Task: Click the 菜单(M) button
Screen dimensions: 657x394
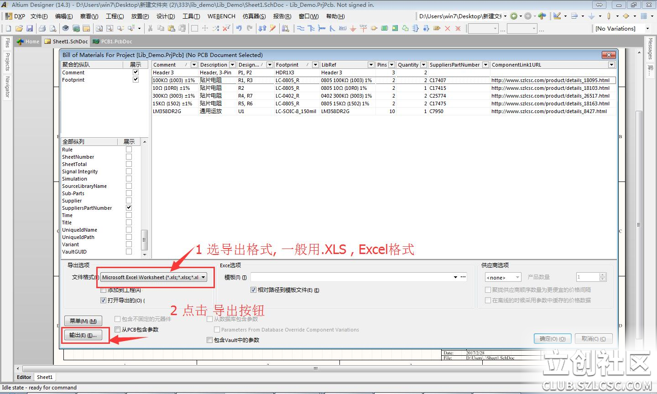Action: click(83, 321)
